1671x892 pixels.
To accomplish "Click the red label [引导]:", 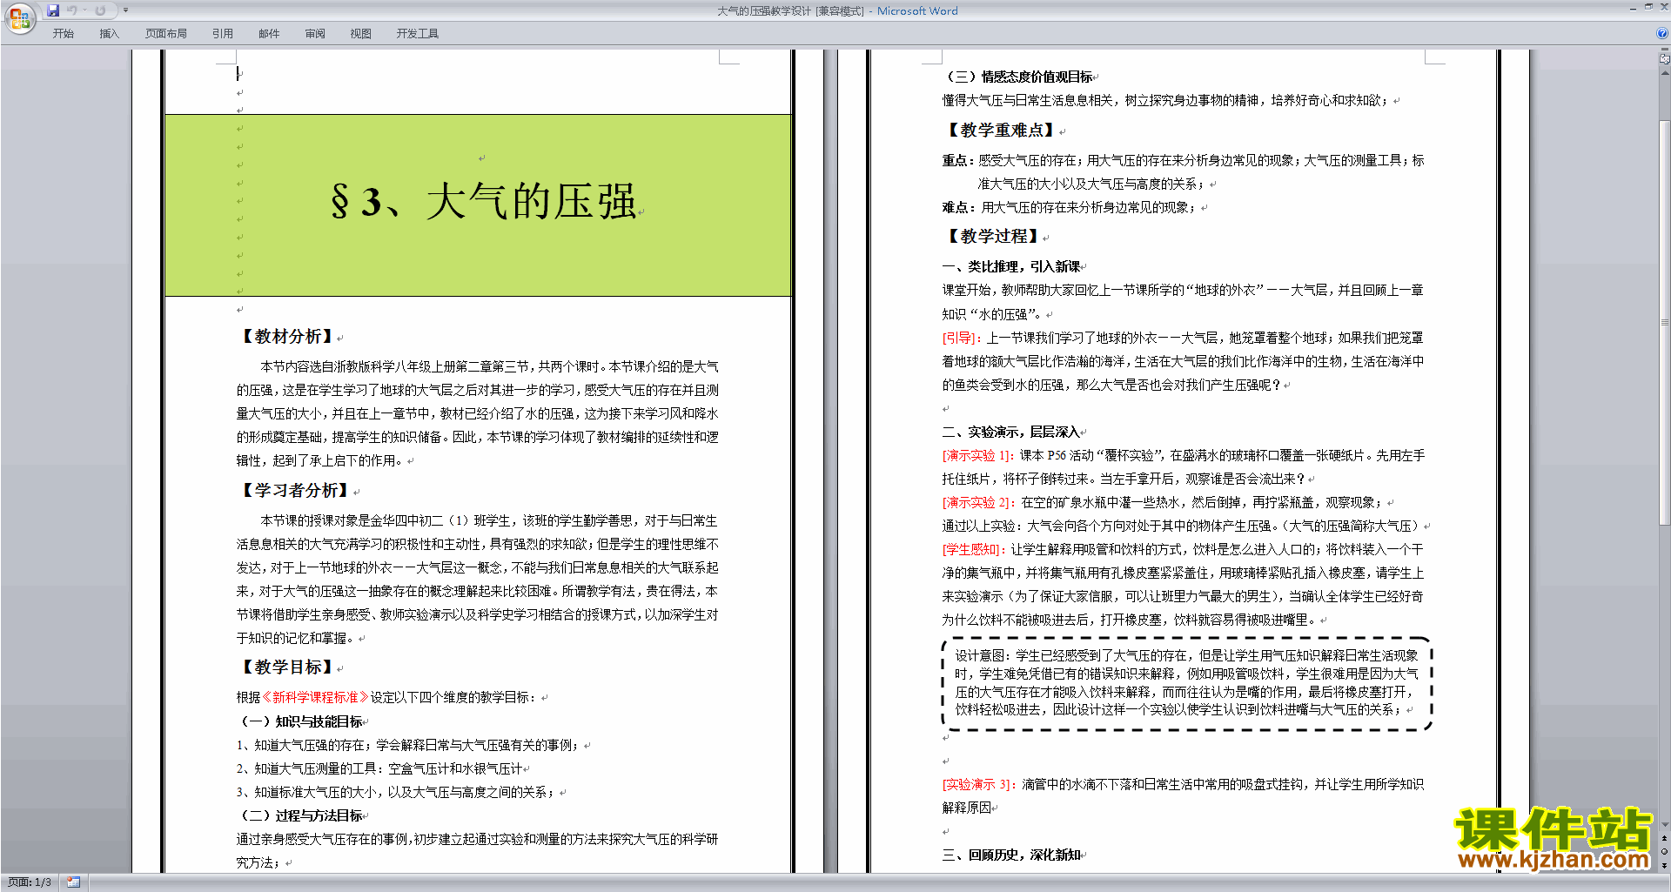I will pos(962,338).
